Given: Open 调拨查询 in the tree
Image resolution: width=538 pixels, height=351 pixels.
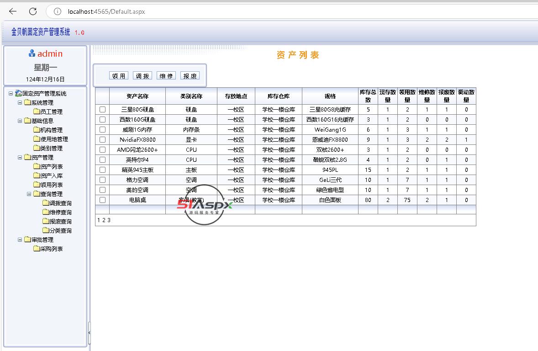Looking at the screenshot, I should [x=60, y=203].
